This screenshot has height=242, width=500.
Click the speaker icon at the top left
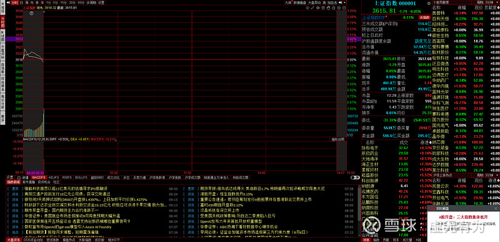click(8, 2)
